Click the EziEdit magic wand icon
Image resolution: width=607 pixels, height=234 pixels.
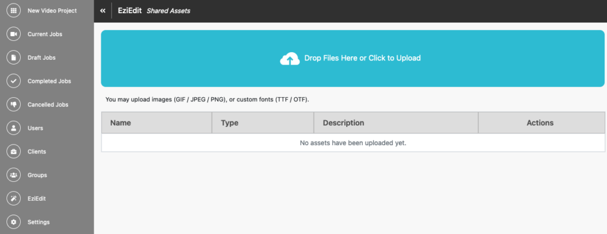click(x=14, y=198)
